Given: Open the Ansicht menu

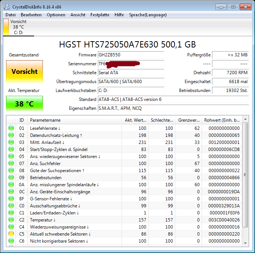Looking at the screenshot, I should [78, 15].
